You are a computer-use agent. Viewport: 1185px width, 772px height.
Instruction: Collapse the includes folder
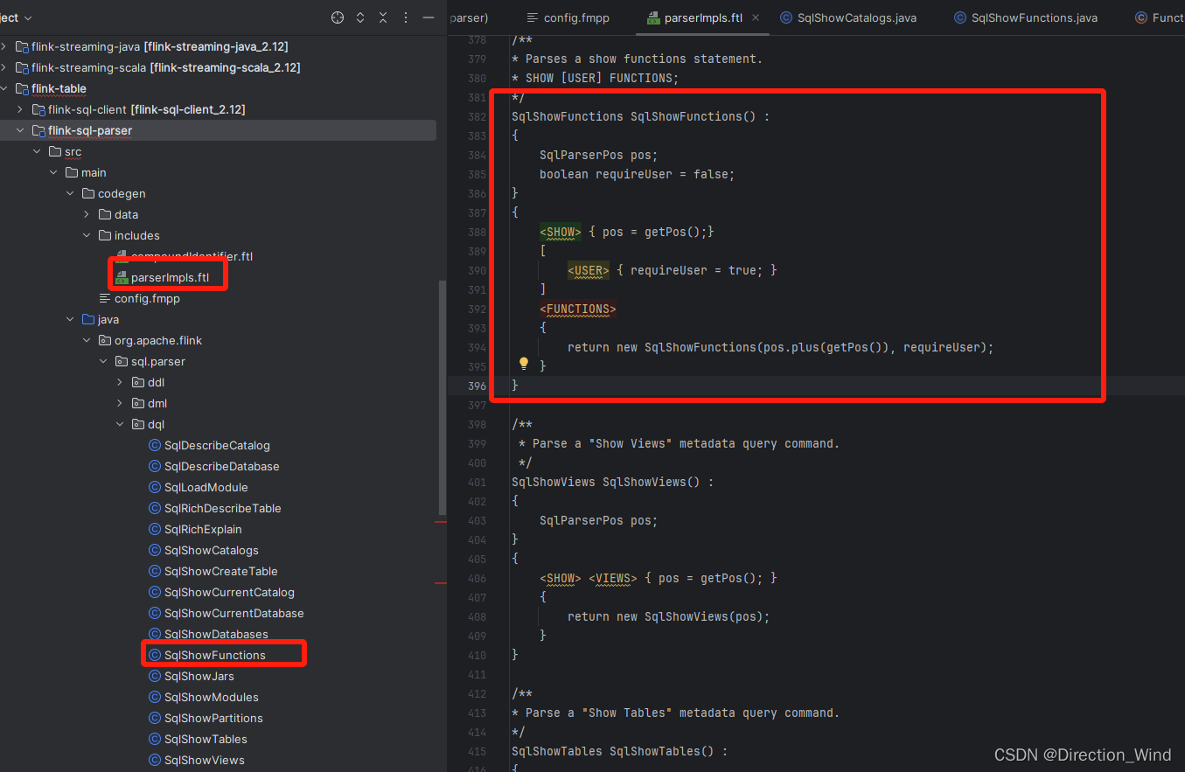(87, 235)
